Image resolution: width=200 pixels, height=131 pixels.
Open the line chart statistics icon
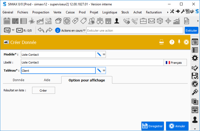point(40,21)
